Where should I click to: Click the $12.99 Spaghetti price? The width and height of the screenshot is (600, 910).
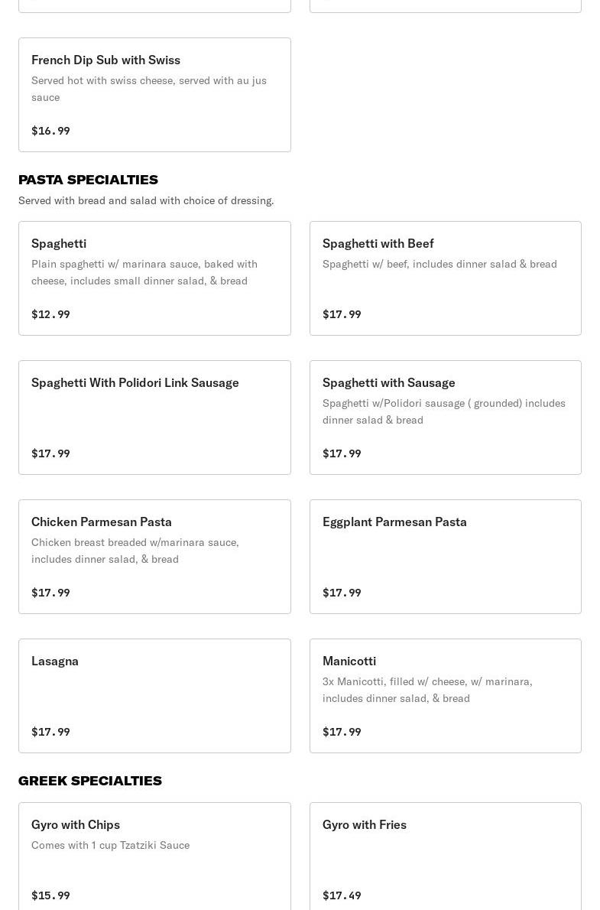coord(50,314)
